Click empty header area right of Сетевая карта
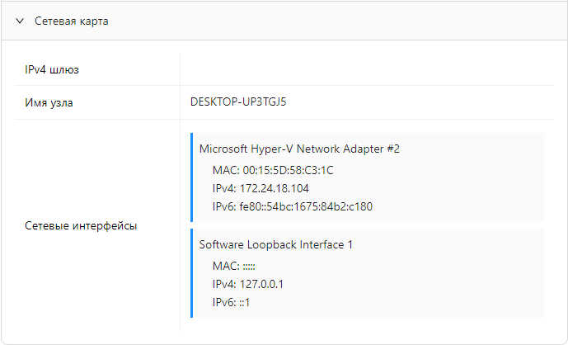This screenshot has height=345, width=568. (330, 21)
